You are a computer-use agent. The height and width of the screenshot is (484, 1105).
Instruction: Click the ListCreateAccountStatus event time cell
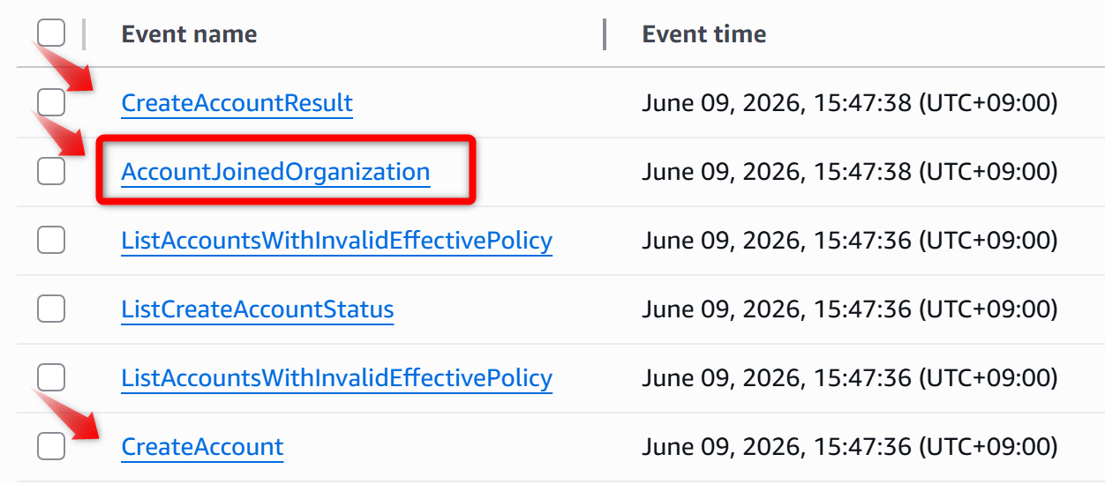point(849,309)
